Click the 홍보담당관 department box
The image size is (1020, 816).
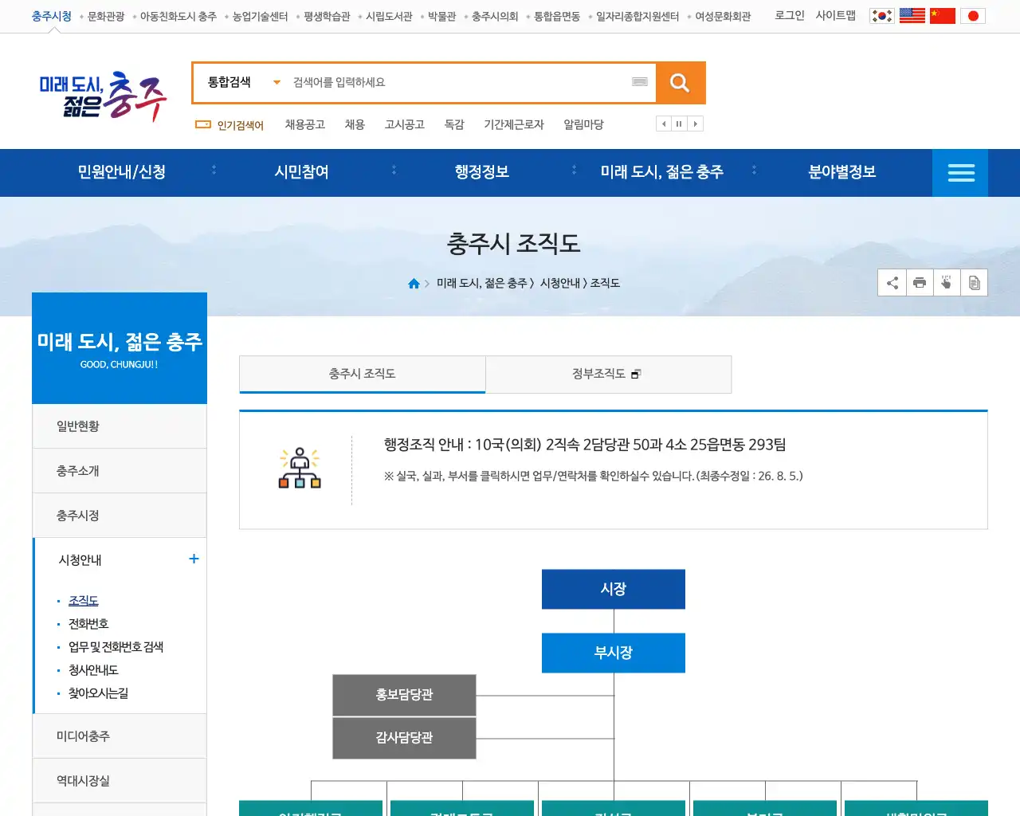[x=404, y=695]
